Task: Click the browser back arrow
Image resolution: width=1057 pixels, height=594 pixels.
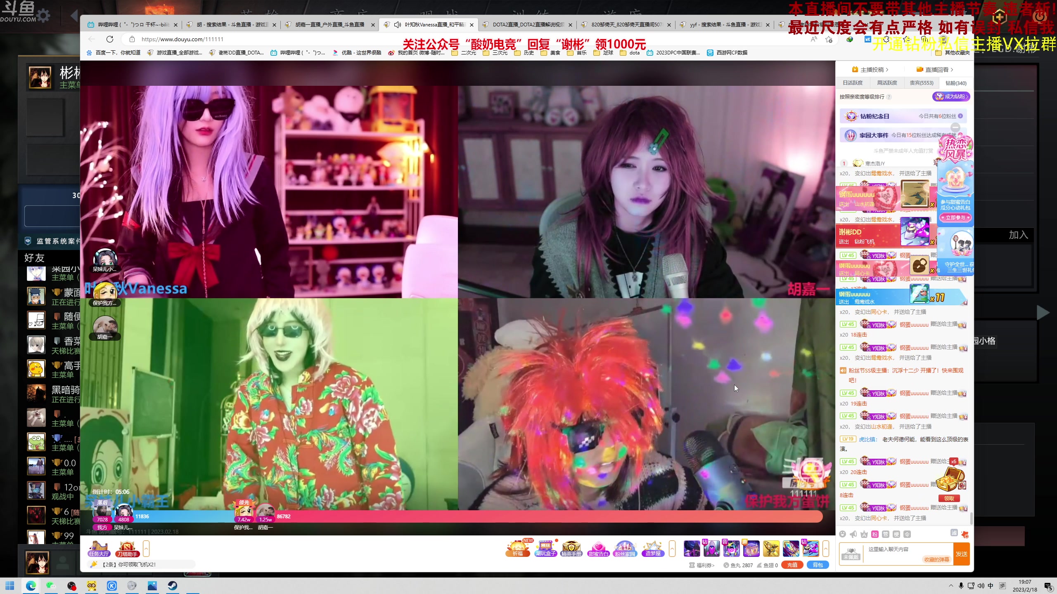Action: [x=91, y=39]
